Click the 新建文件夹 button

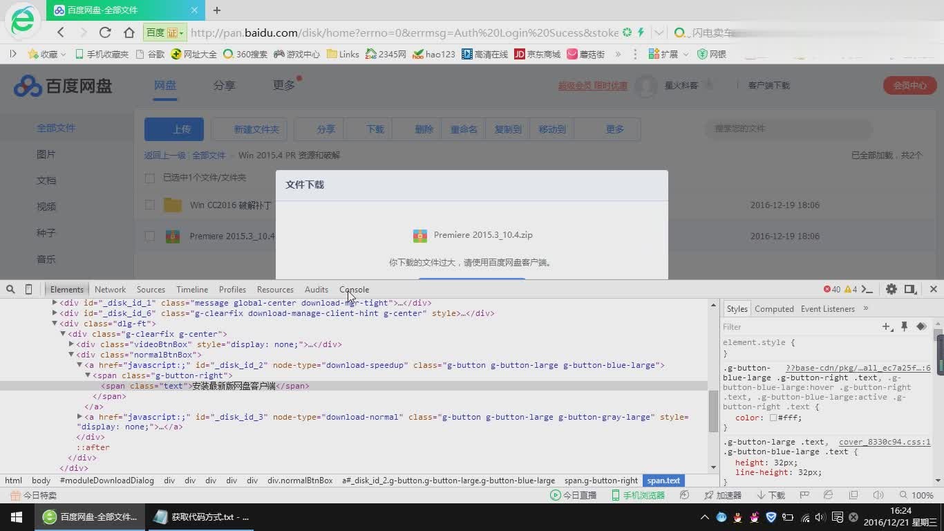point(249,129)
